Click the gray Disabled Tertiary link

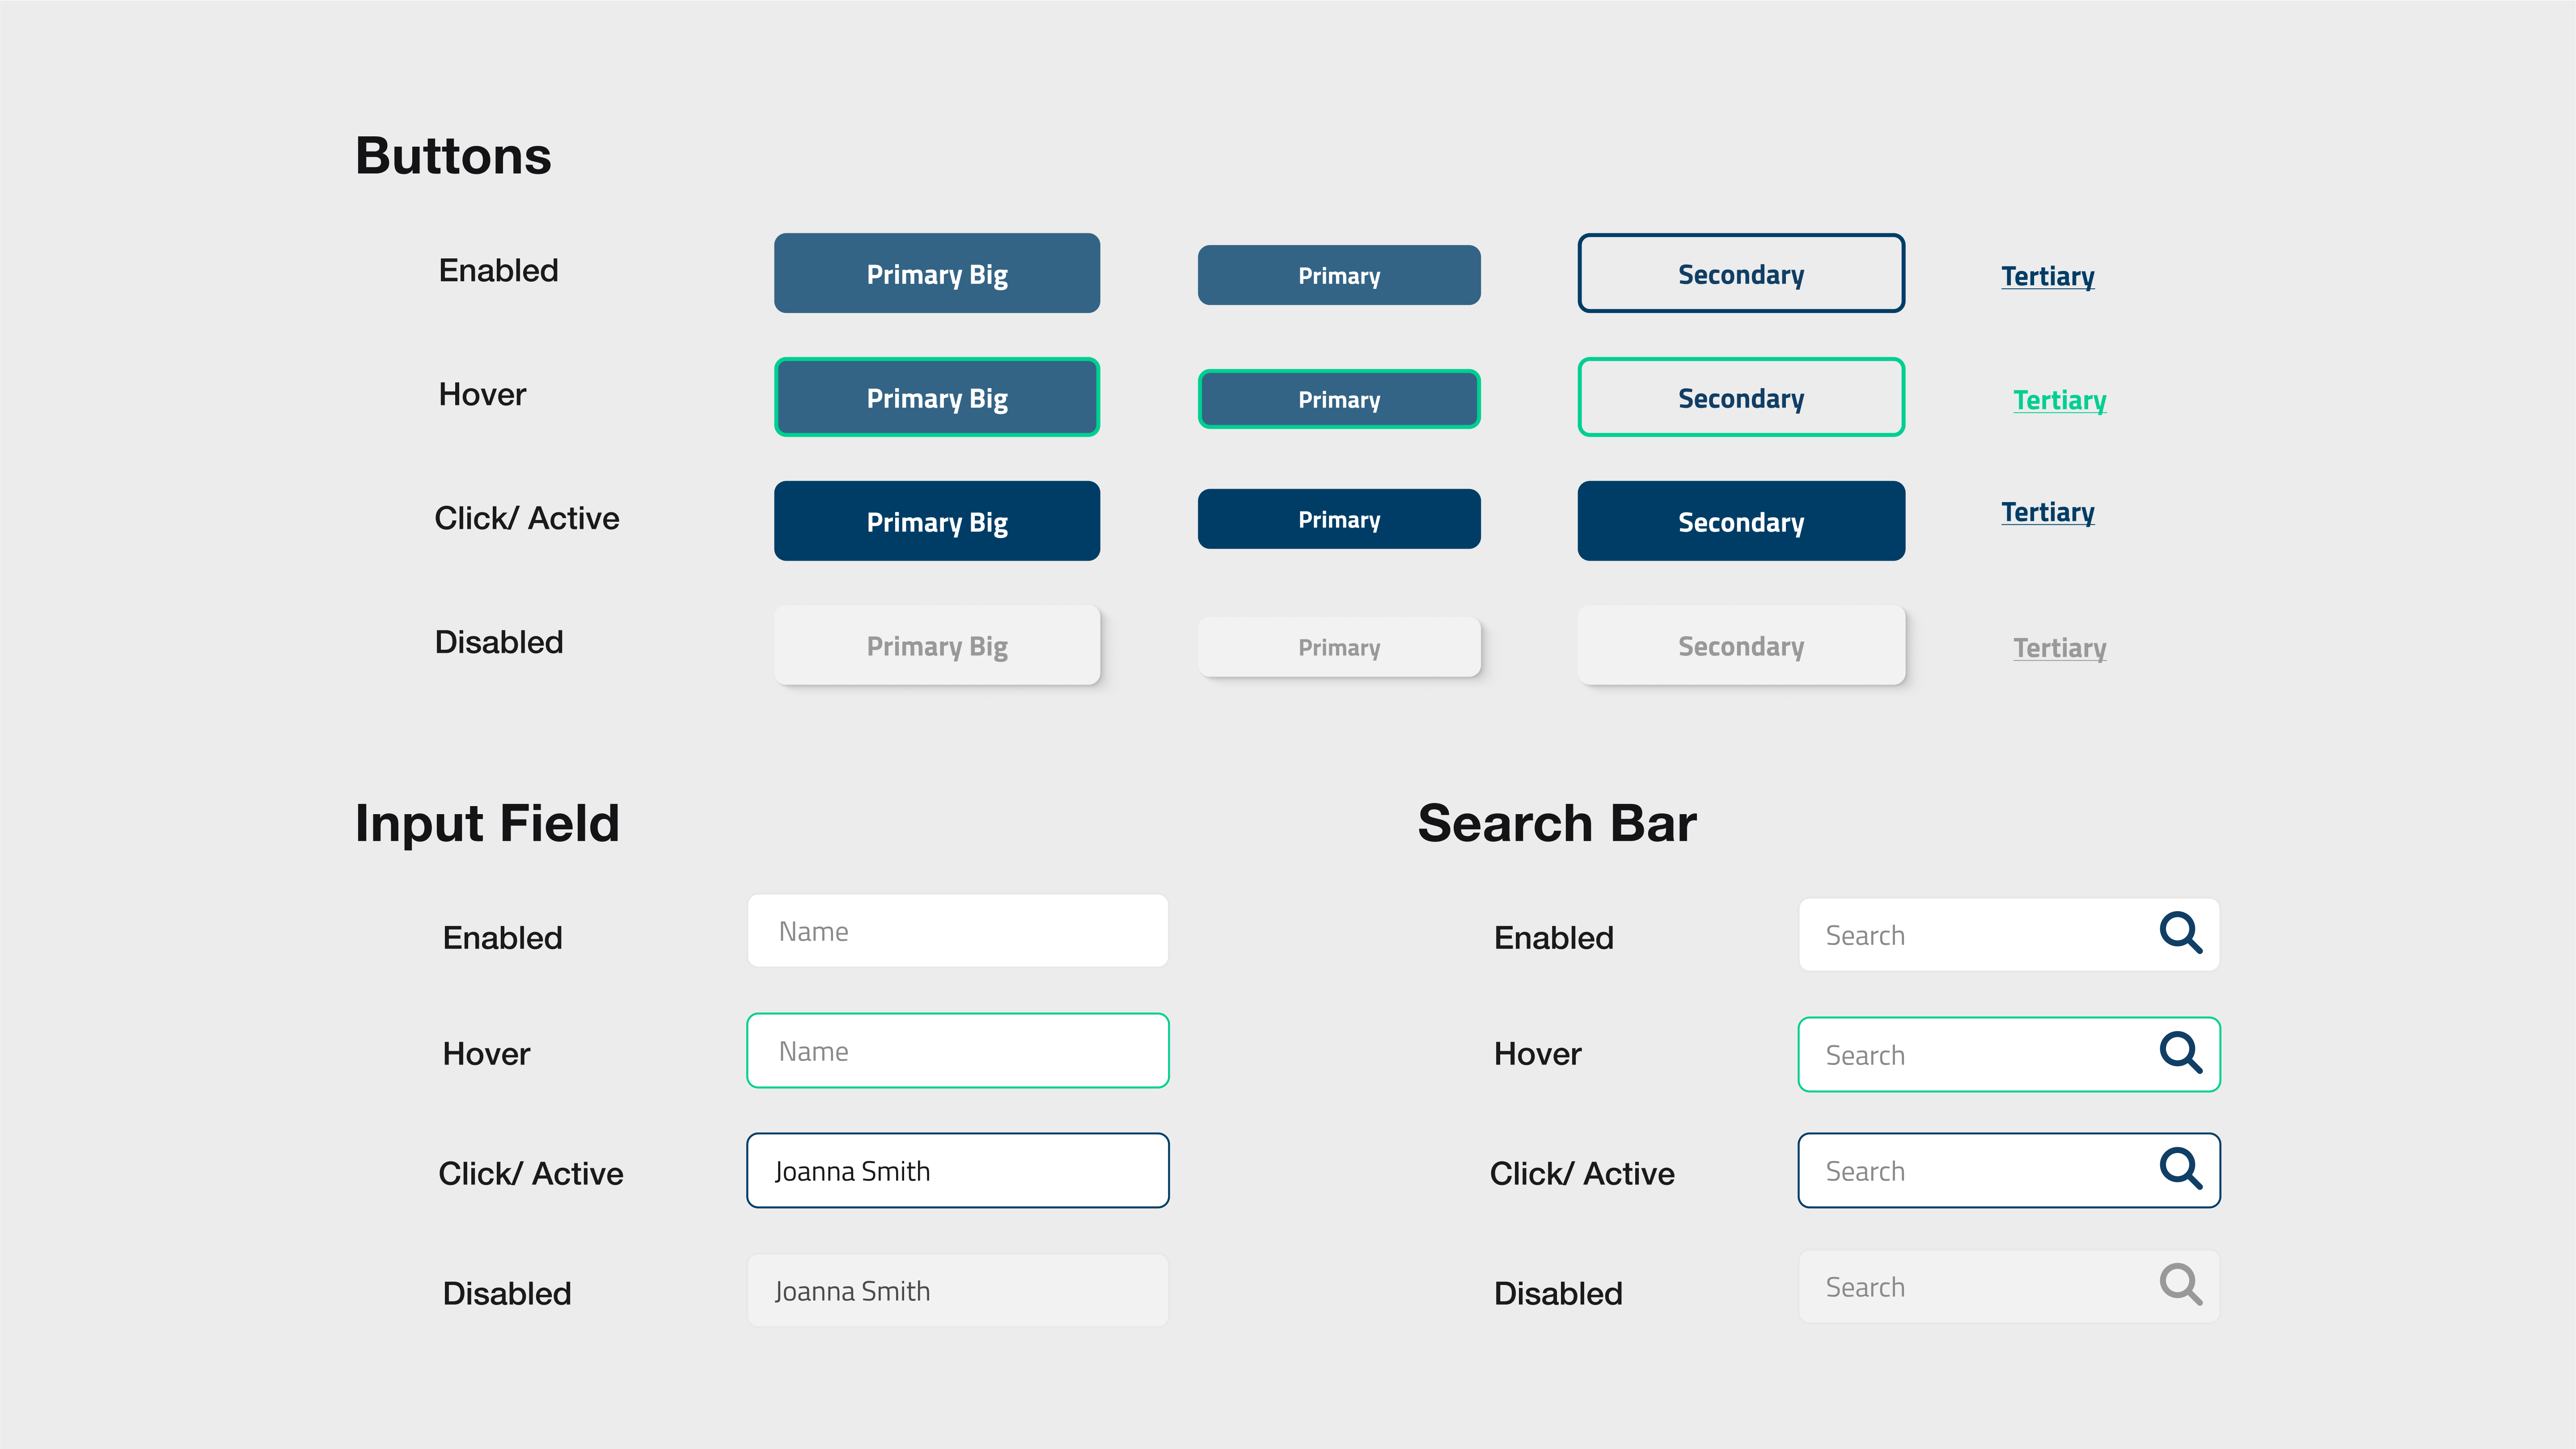(2059, 648)
